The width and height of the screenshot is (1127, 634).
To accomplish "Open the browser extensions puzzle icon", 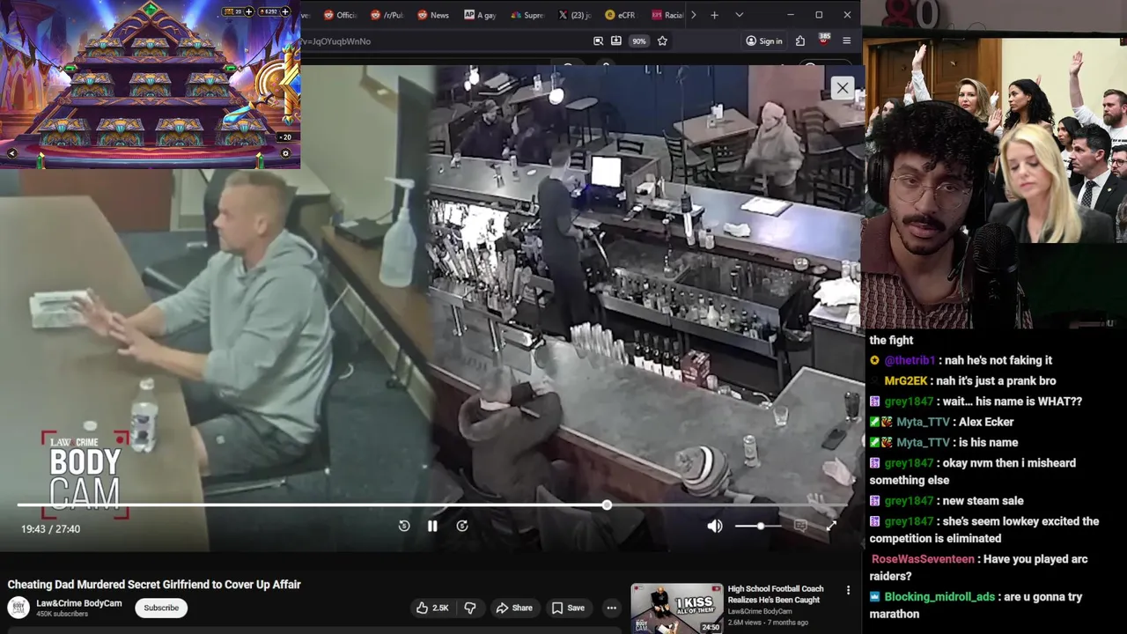I will pos(799,41).
